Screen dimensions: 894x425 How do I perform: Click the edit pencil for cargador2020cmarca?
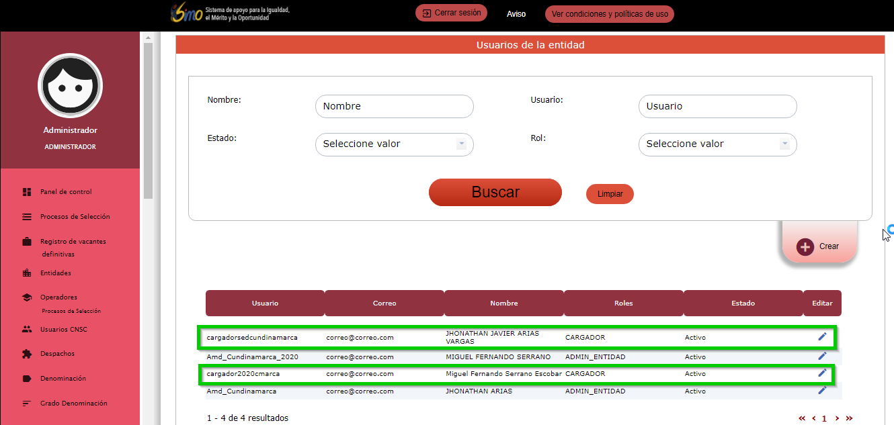pyautogui.click(x=822, y=373)
